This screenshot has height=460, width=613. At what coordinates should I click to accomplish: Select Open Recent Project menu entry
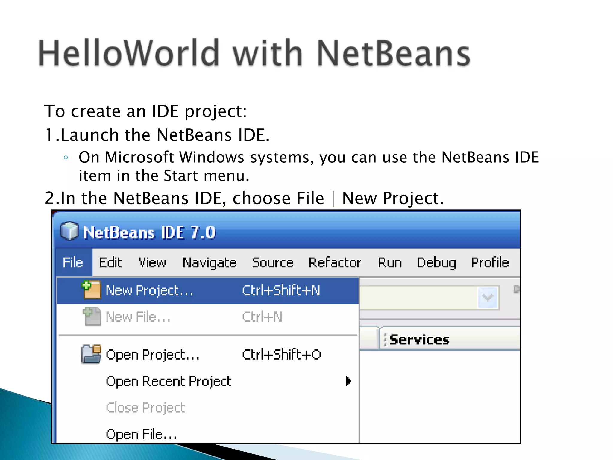(208, 381)
